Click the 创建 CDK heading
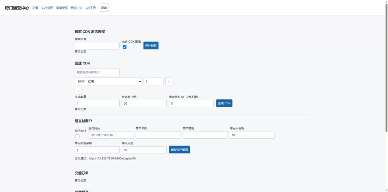 click(82, 63)
